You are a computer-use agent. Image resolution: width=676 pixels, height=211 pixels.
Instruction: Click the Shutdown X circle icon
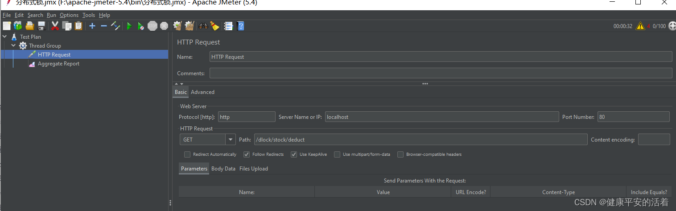pos(164,26)
